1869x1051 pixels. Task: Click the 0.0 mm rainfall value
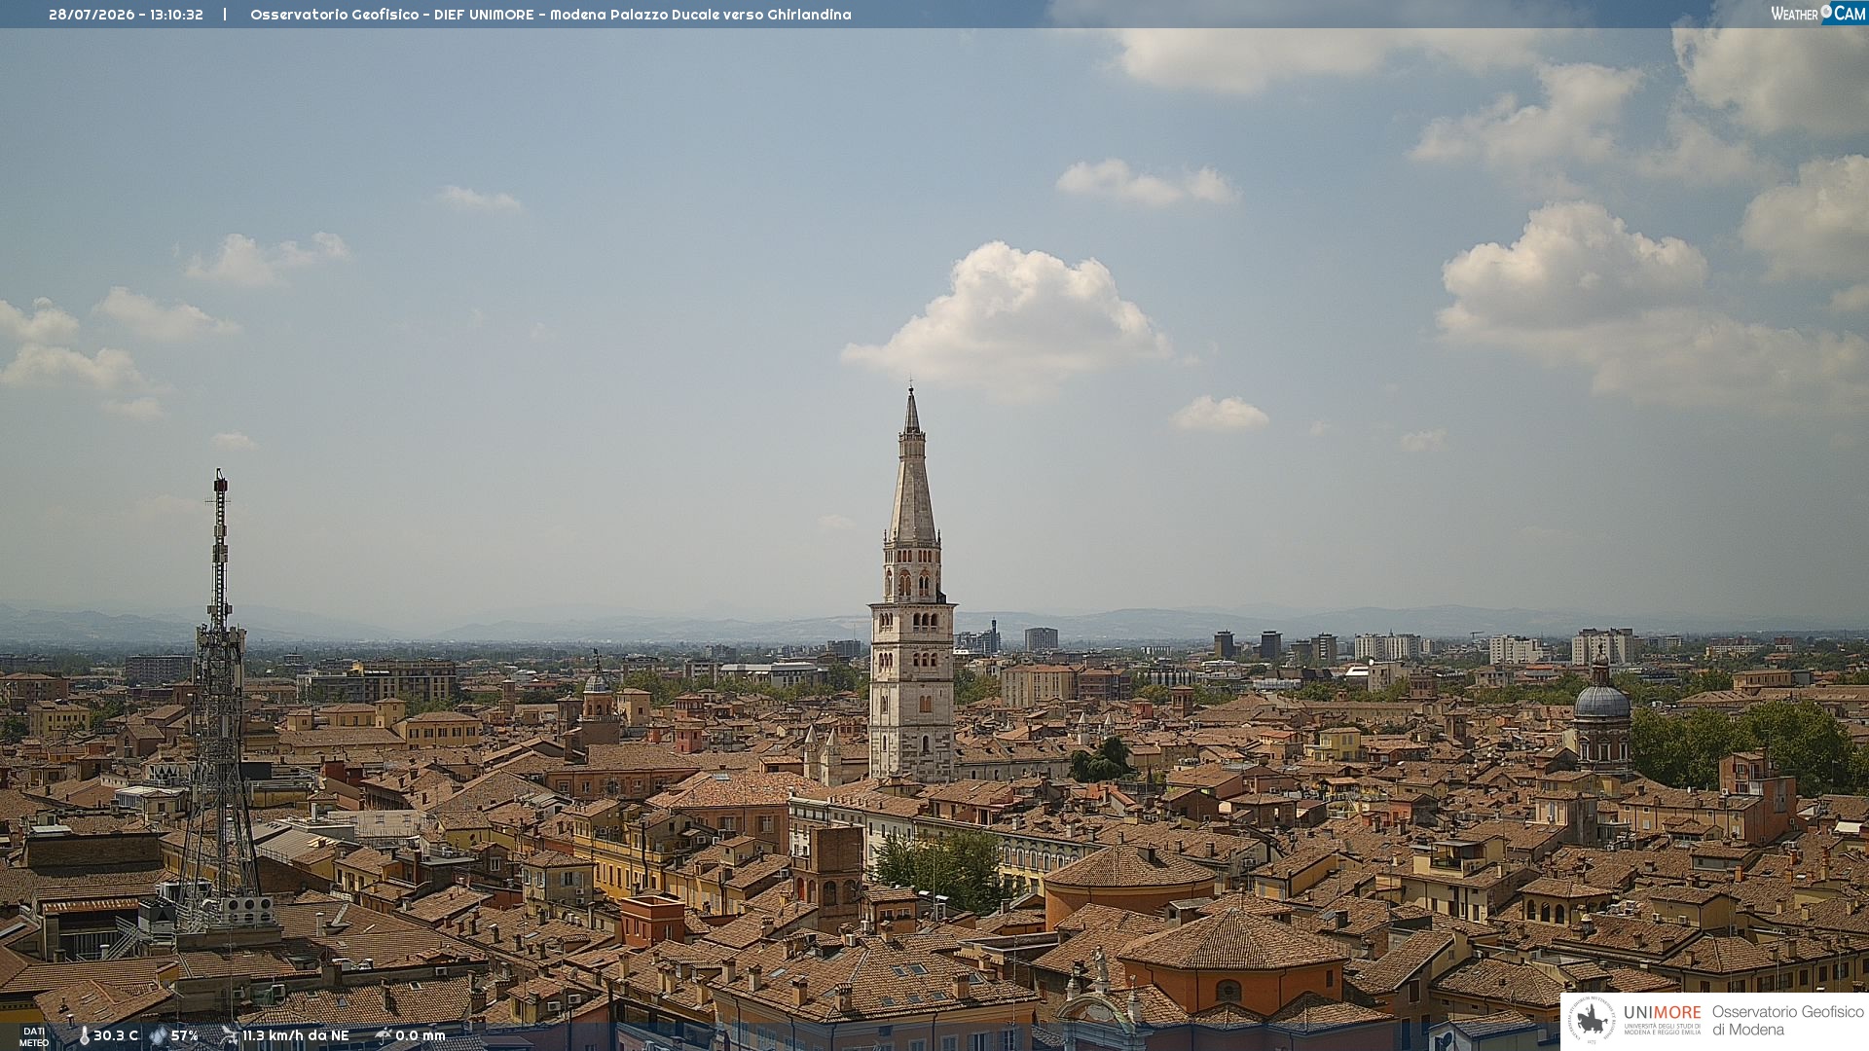421,1036
